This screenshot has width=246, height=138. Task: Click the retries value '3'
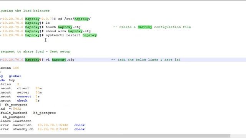pyautogui.click(x=18, y=84)
